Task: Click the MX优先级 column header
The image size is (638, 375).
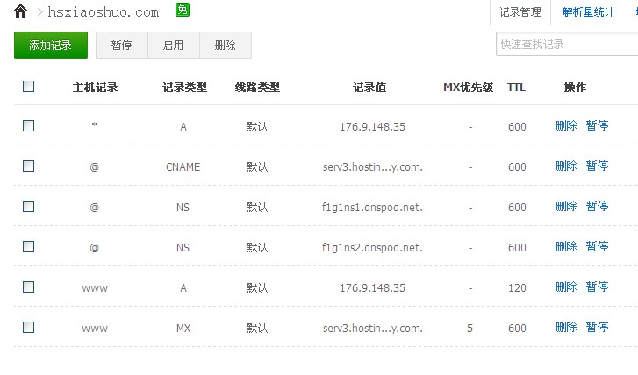Action: pos(469,88)
